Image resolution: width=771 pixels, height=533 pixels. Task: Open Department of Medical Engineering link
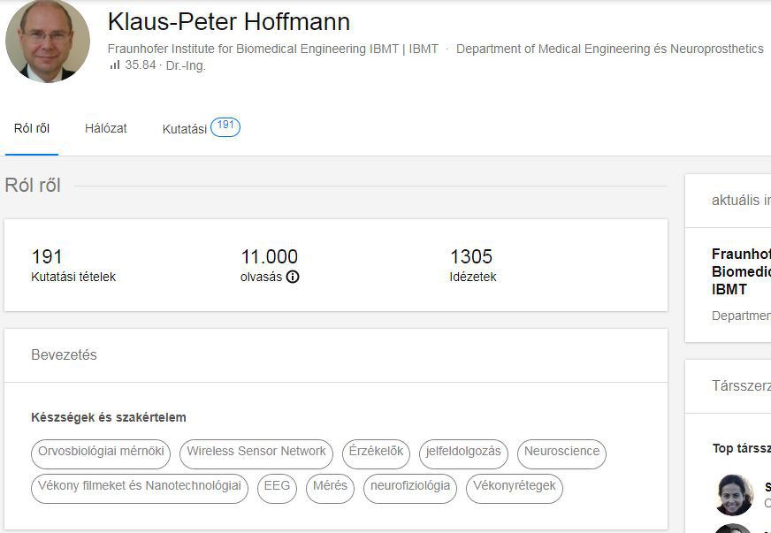tap(609, 49)
